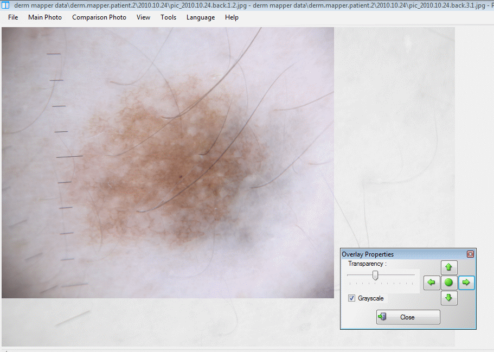Screen dimensions: 494x352
Task: Open the Help menu
Action: tap(232, 17)
